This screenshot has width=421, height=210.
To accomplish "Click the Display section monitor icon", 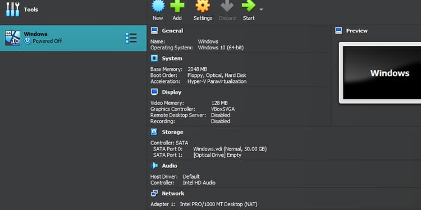I will (x=154, y=92).
